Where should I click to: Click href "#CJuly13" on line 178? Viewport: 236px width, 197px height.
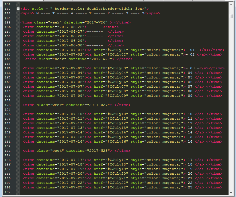click(x=117, y=128)
